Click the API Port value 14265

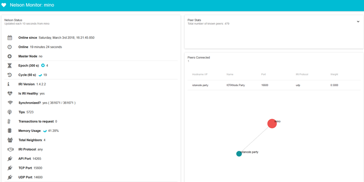[37, 159]
